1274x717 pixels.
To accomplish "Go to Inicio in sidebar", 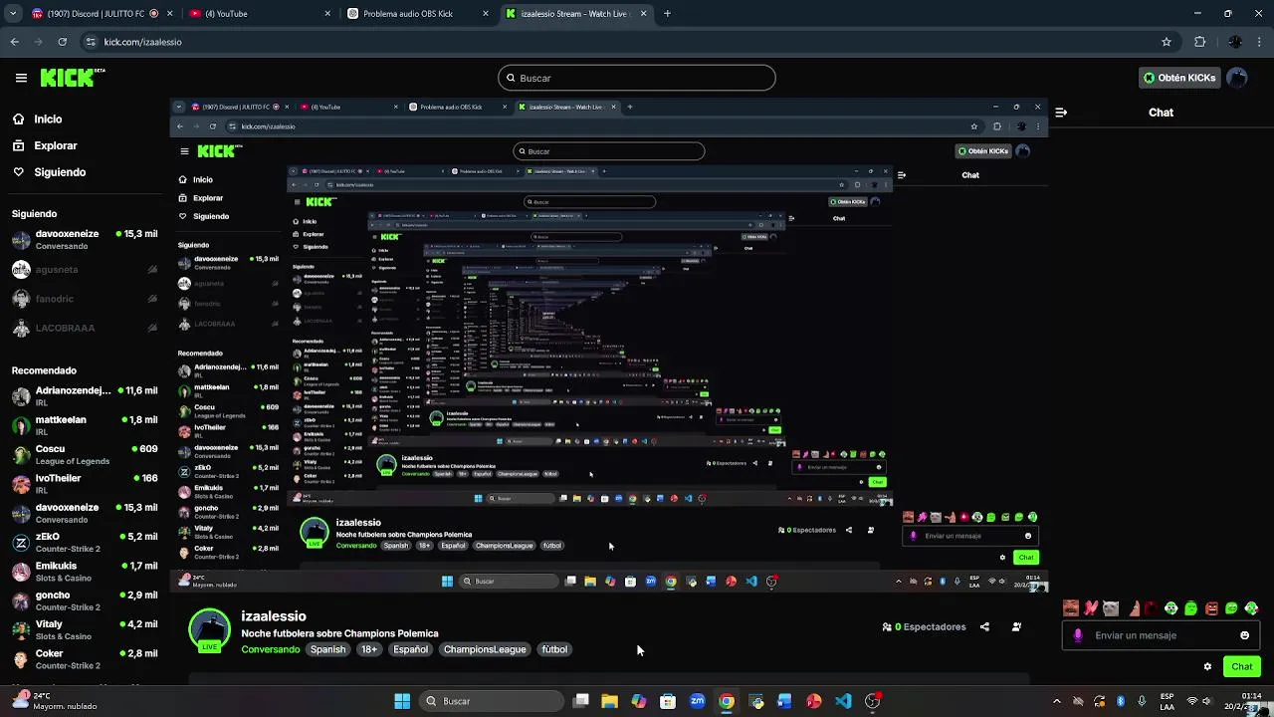I will (48, 119).
